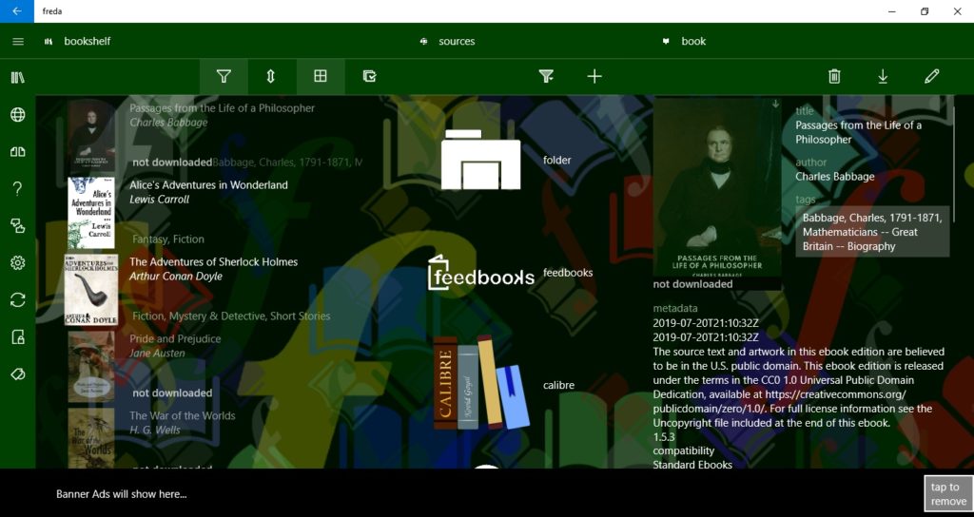Click the bookshelf sort arrows icon

[271, 76]
